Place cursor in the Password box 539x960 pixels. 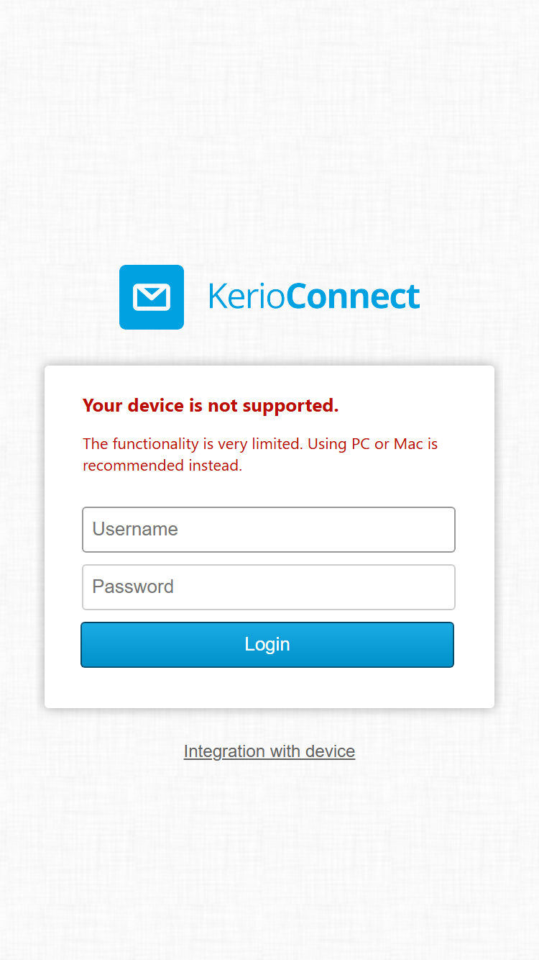269,587
